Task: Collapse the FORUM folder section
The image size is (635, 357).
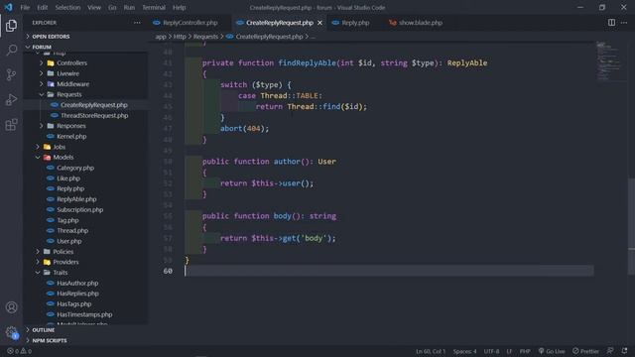Action: tap(42, 47)
